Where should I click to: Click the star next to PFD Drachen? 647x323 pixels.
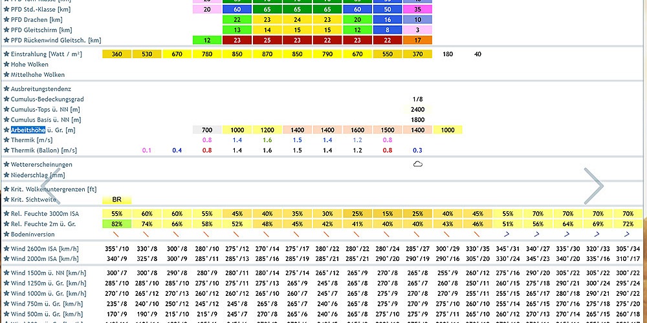click(x=6, y=19)
